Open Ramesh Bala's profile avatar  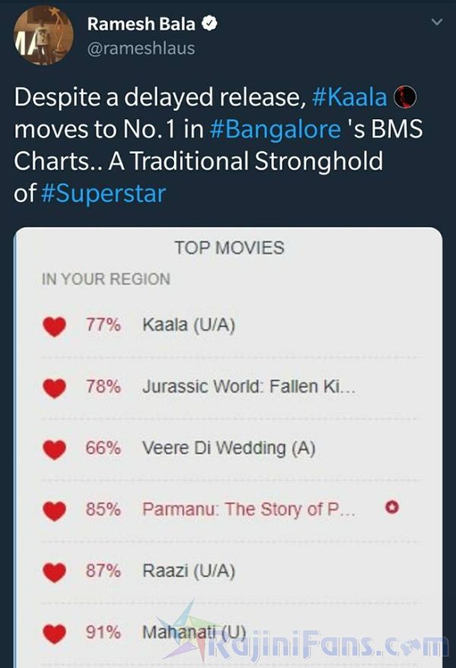tap(43, 36)
